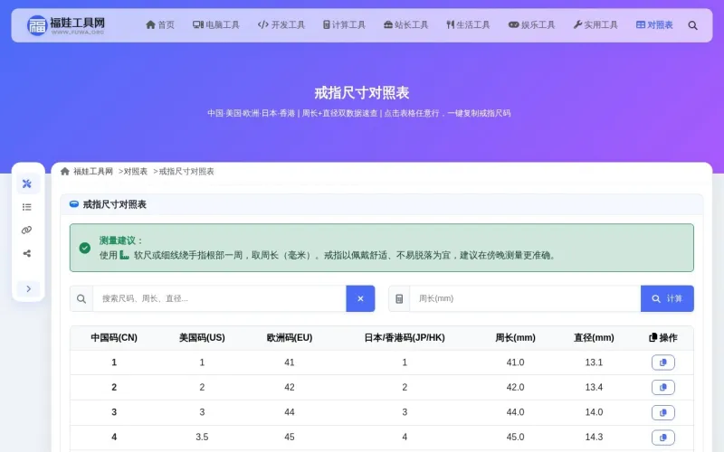Click the 13.1 diameter cell
The image size is (724, 452).
(594, 363)
